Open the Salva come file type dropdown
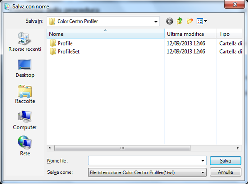248x184 pixels. pyautogui.click(x=147, y=172)
